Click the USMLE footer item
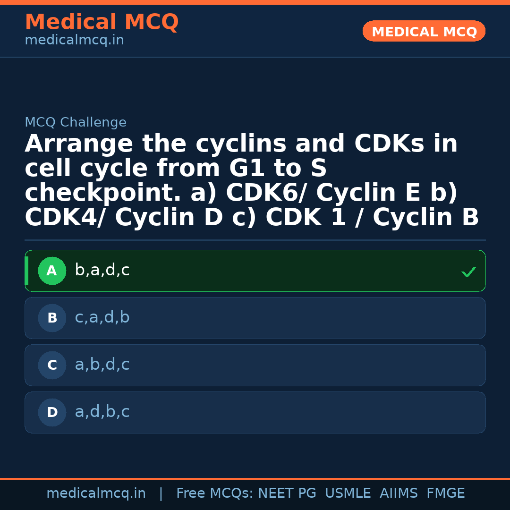This screenshot has height=510, width=510. pyautogui.click(x=348, y=493)
